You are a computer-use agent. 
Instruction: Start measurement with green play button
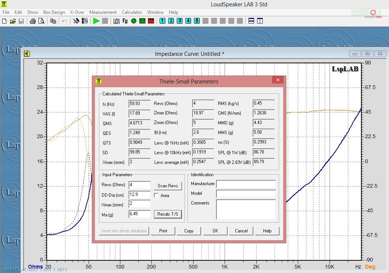tap(96, 21)
